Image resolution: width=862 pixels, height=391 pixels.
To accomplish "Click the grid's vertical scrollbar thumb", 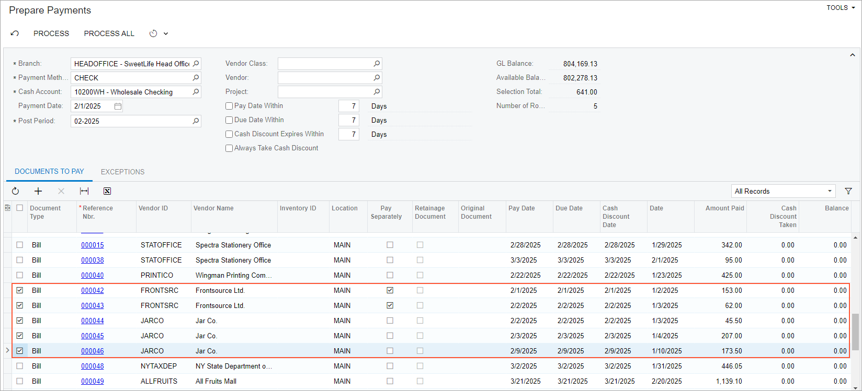I will (856, 331).
